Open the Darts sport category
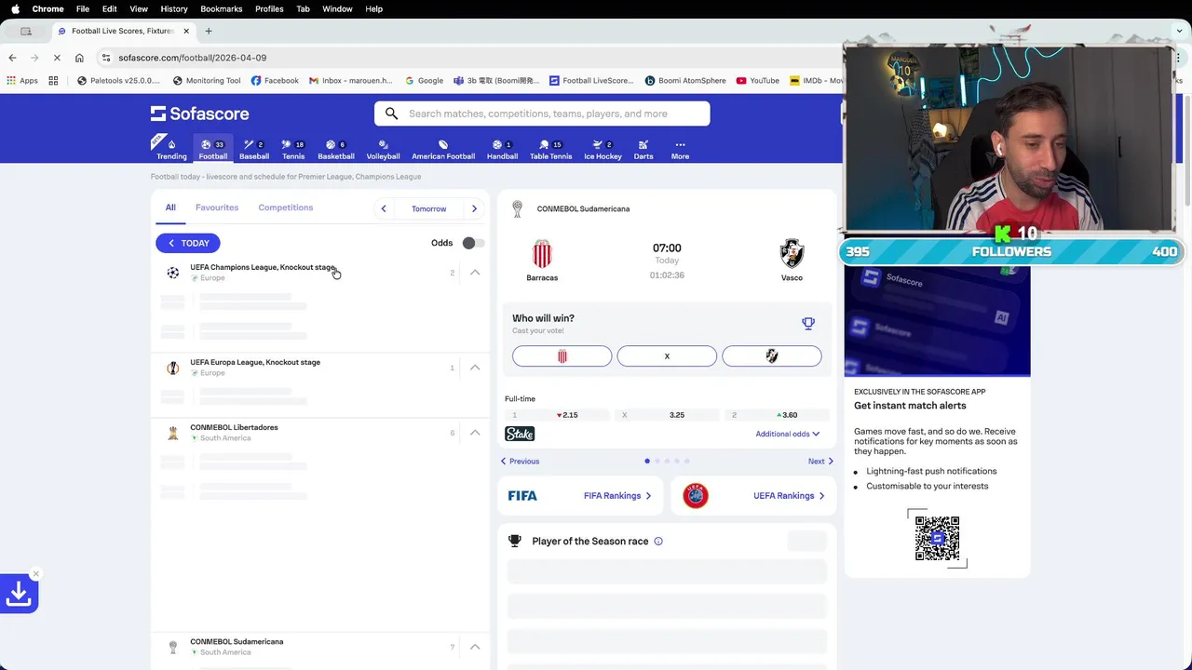The height and width of the screenshot is (670, 1192). click(643, 149)
